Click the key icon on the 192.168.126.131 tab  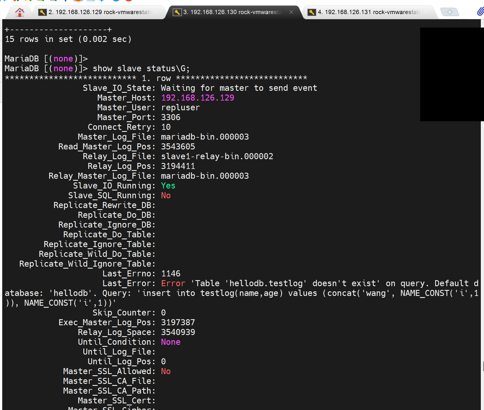pos(312,12)
